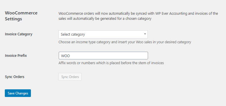Screen dimensions: 226x106
Task: Click the blue Save Changes button
Action: click(18, 93)
